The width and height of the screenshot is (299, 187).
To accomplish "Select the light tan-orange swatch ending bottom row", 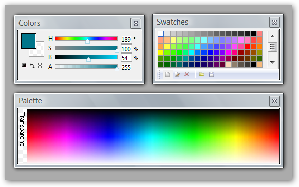I will pos(259,65).
